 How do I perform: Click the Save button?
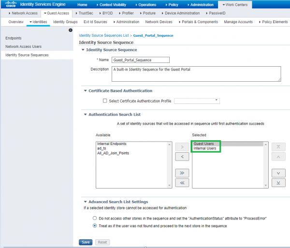pos(85,242)
